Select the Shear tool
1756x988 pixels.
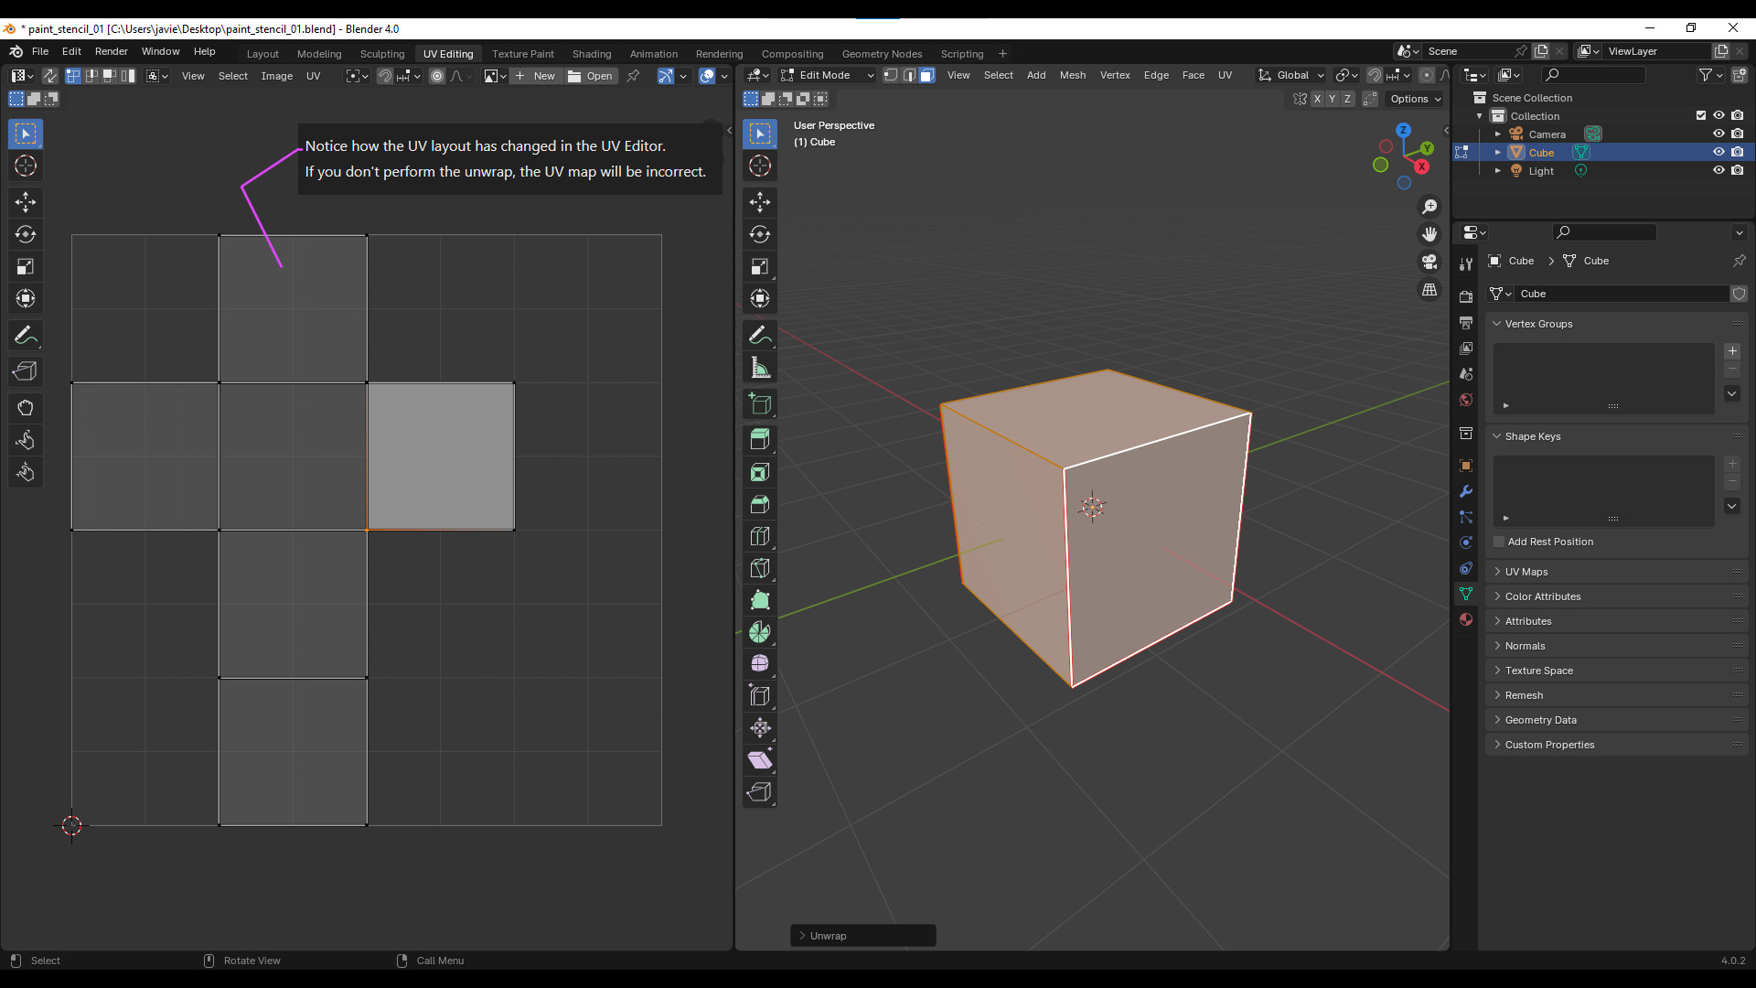(x=760, y=760)
